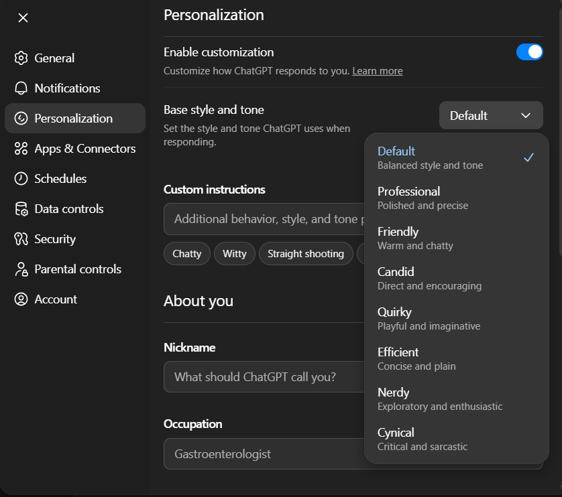Viewport: 562px width, 497px height.
Task: Click the Notifications bell icon
Action: [x=21, y=88]
